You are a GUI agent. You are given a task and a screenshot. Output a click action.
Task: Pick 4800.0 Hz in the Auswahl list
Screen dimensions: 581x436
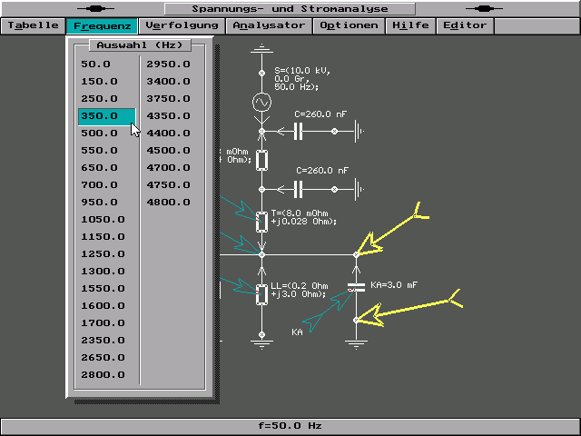(x=169, y=202)
